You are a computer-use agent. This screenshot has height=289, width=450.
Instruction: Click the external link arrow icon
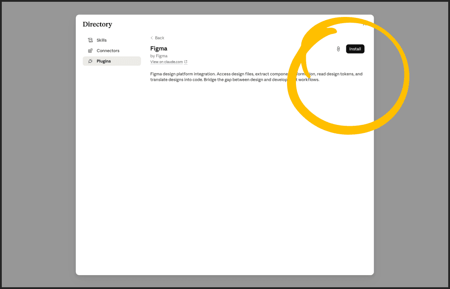(x=186, y=62)
